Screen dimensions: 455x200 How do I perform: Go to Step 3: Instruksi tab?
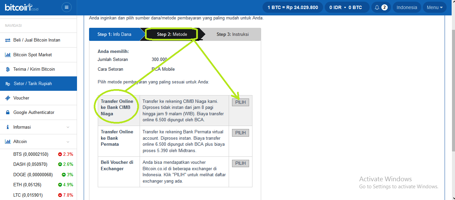pos(232,34)
